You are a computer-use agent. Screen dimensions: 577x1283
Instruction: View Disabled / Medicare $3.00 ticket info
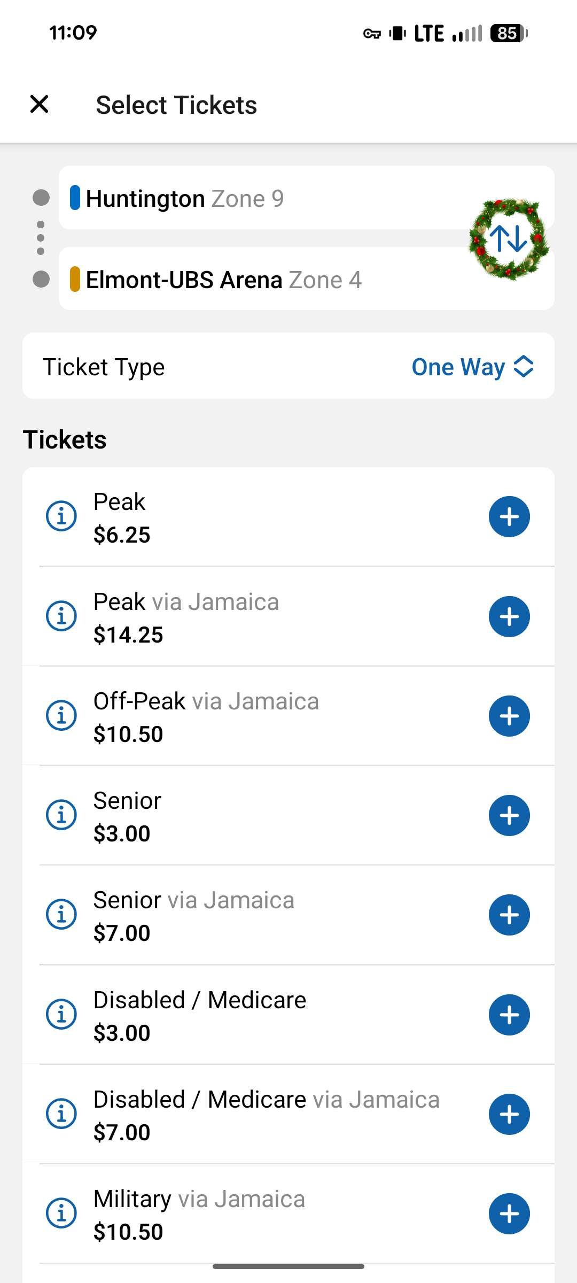click(x=61, y=1015)
